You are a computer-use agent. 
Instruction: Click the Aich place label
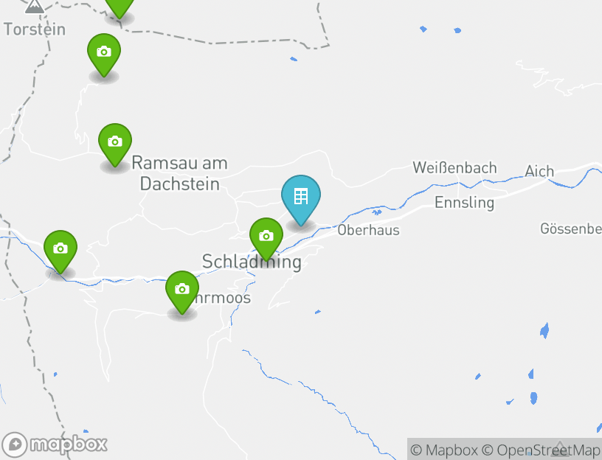click(x=539, y=171)
